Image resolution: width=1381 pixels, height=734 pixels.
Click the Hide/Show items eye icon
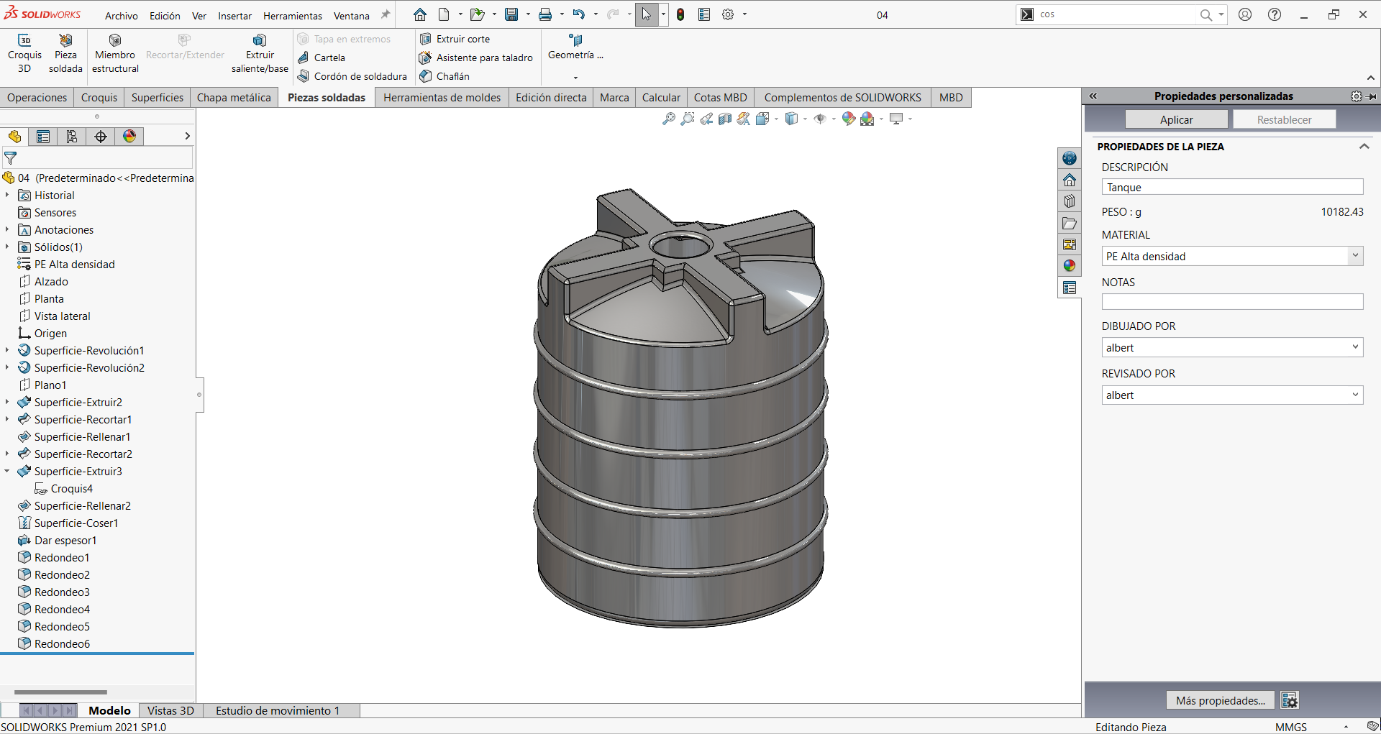pos(820,119)
